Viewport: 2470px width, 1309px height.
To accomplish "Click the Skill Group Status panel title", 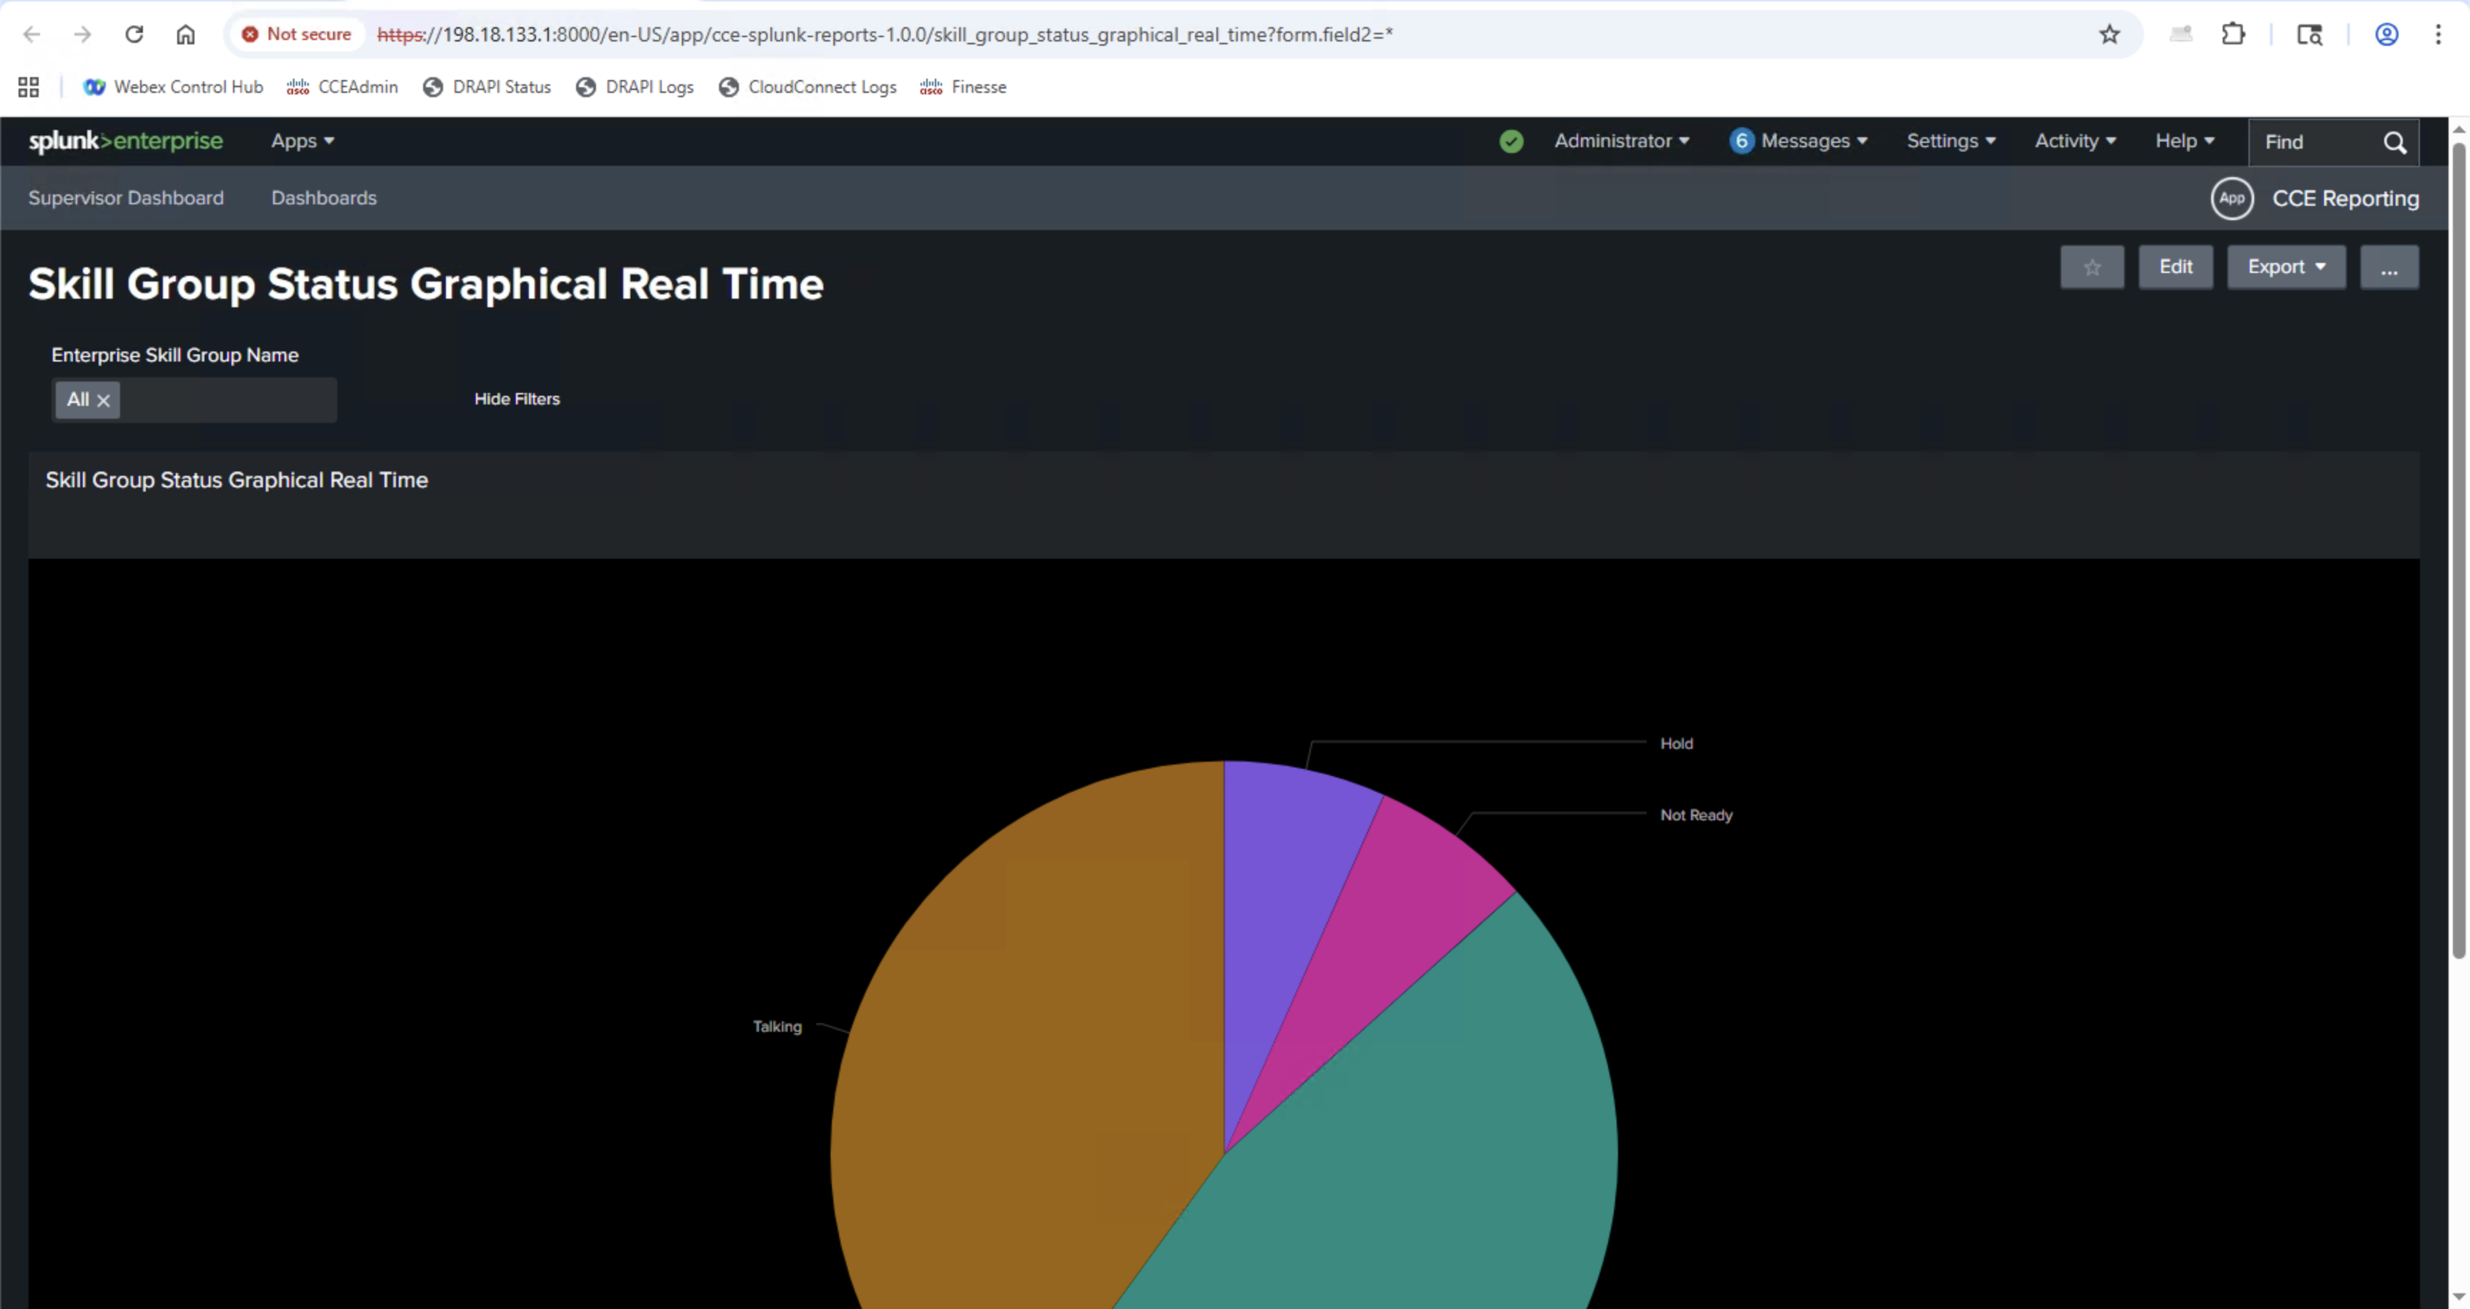I will 237,480.
